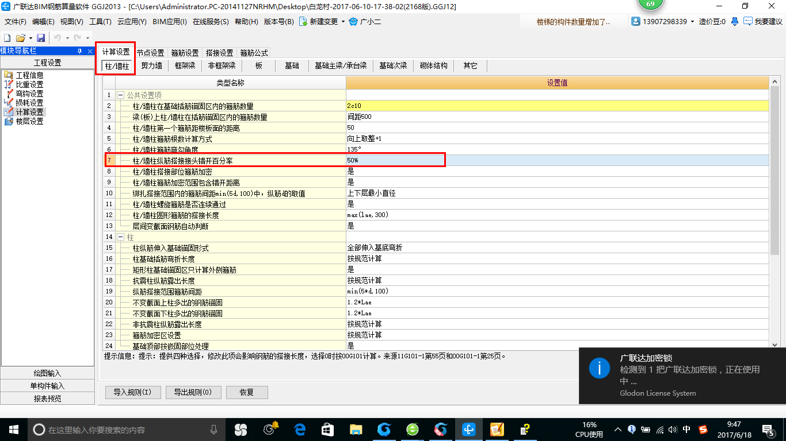Screen dimensions: 786x441
Task: Select the 剪力墙 component tab
Action: pyautogui.click(x=152, y=65)
